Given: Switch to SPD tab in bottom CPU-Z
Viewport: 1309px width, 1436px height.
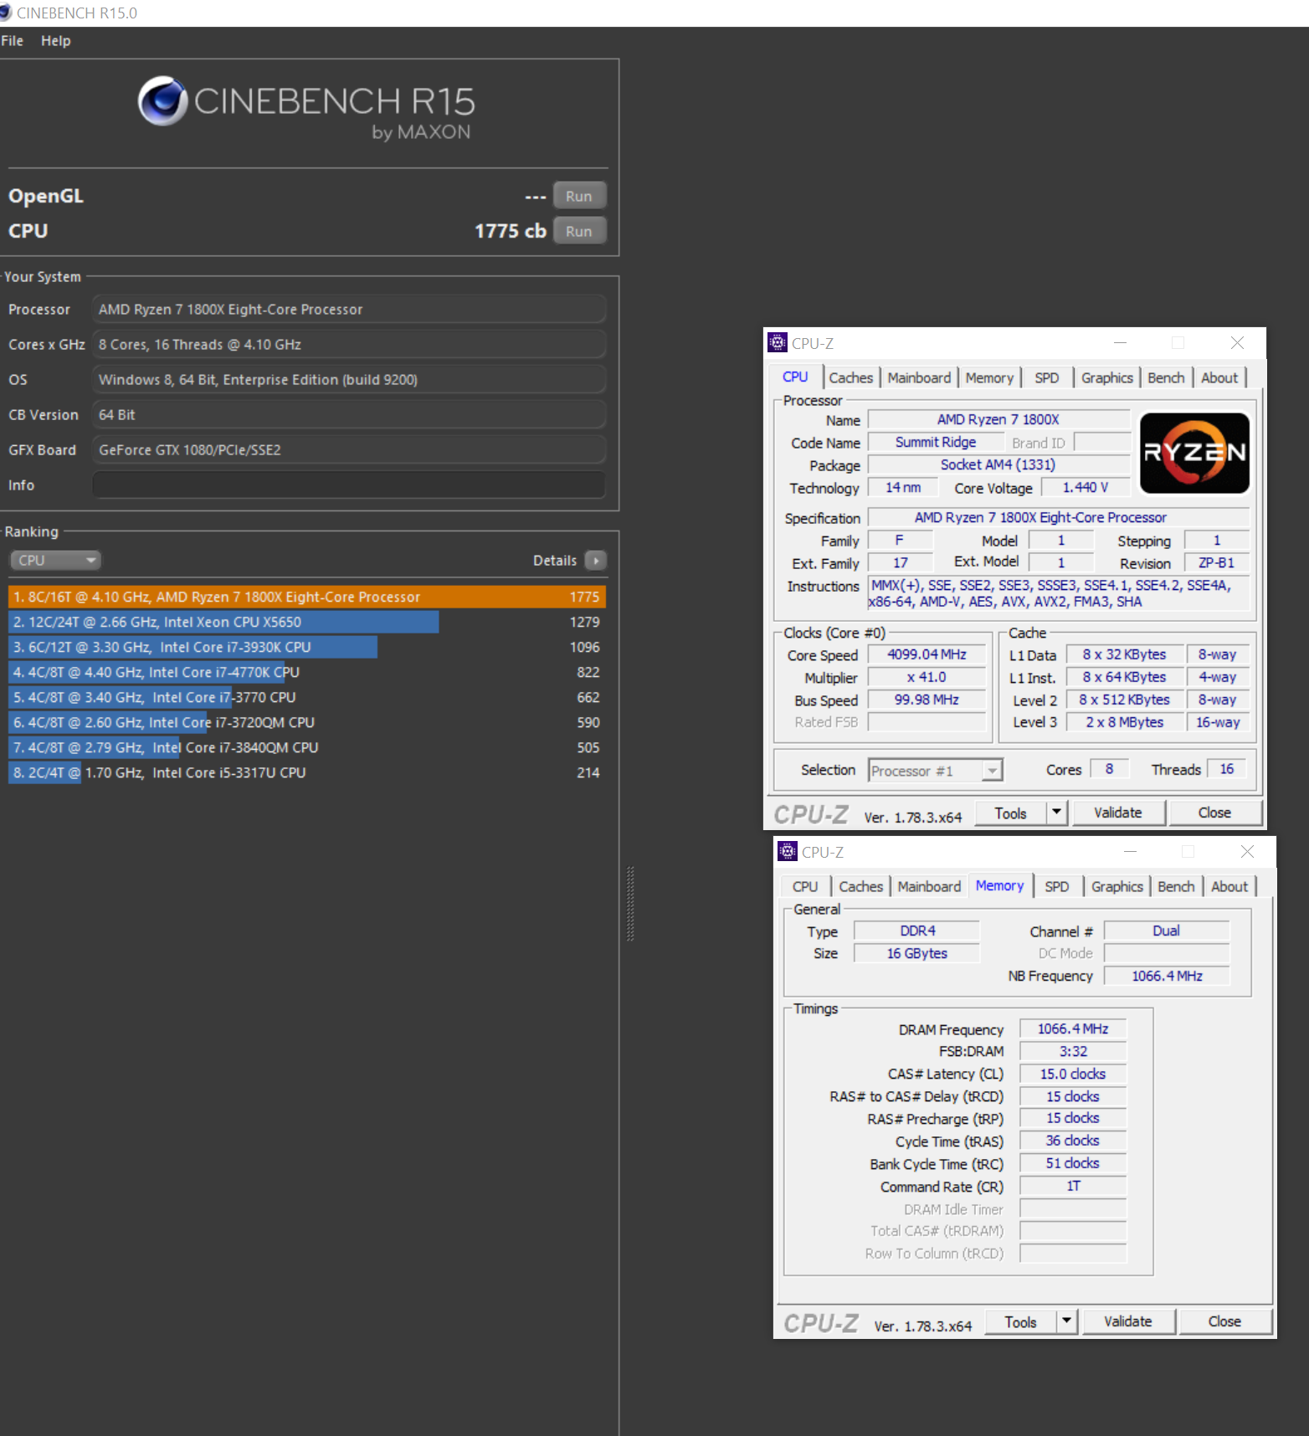Looking at the screenshot, I should click(1057, 886).
